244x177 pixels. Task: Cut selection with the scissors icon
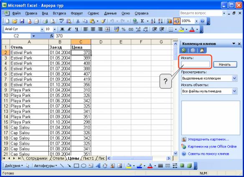(x=78, y=21)
